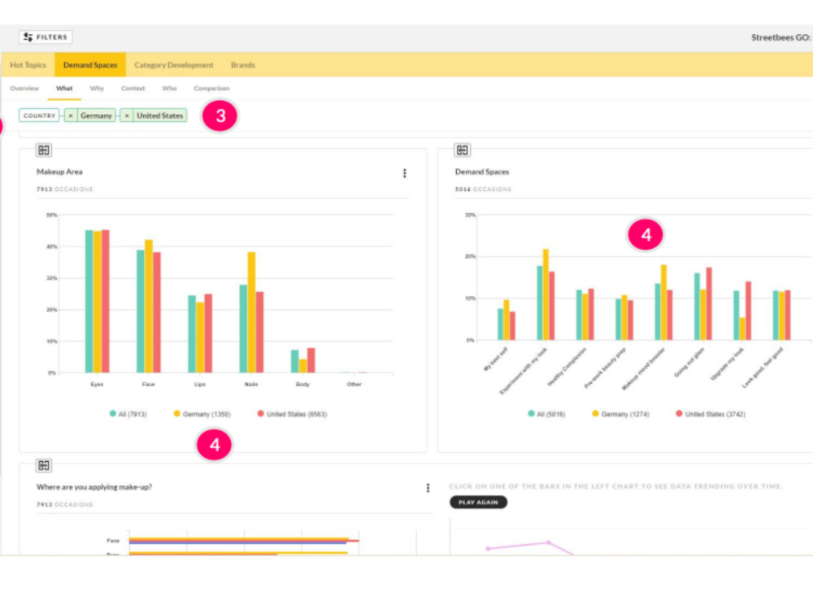The image size is (813, 610).
Task: Select the What sub-tab
Action: click(64, 88)
